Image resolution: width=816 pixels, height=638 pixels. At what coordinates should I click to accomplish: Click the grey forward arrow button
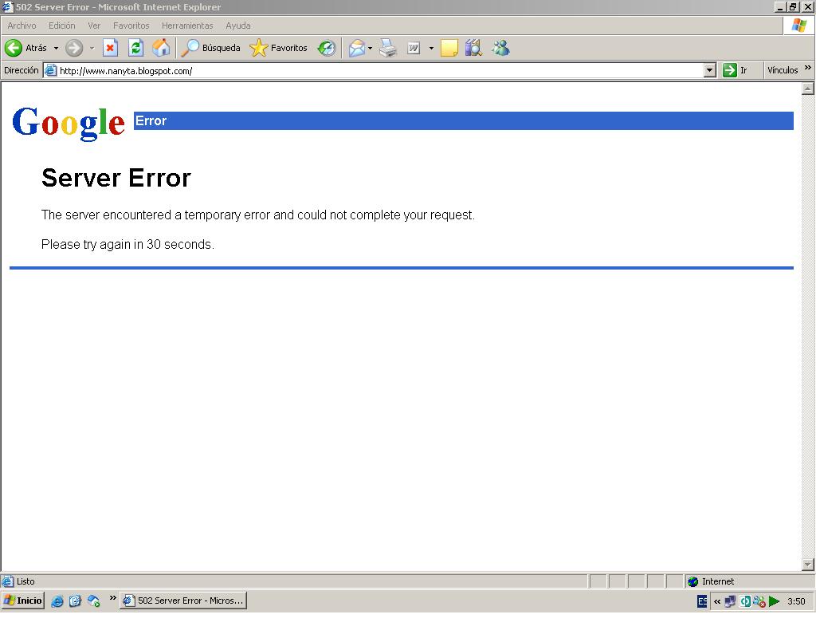coord(74,48)
